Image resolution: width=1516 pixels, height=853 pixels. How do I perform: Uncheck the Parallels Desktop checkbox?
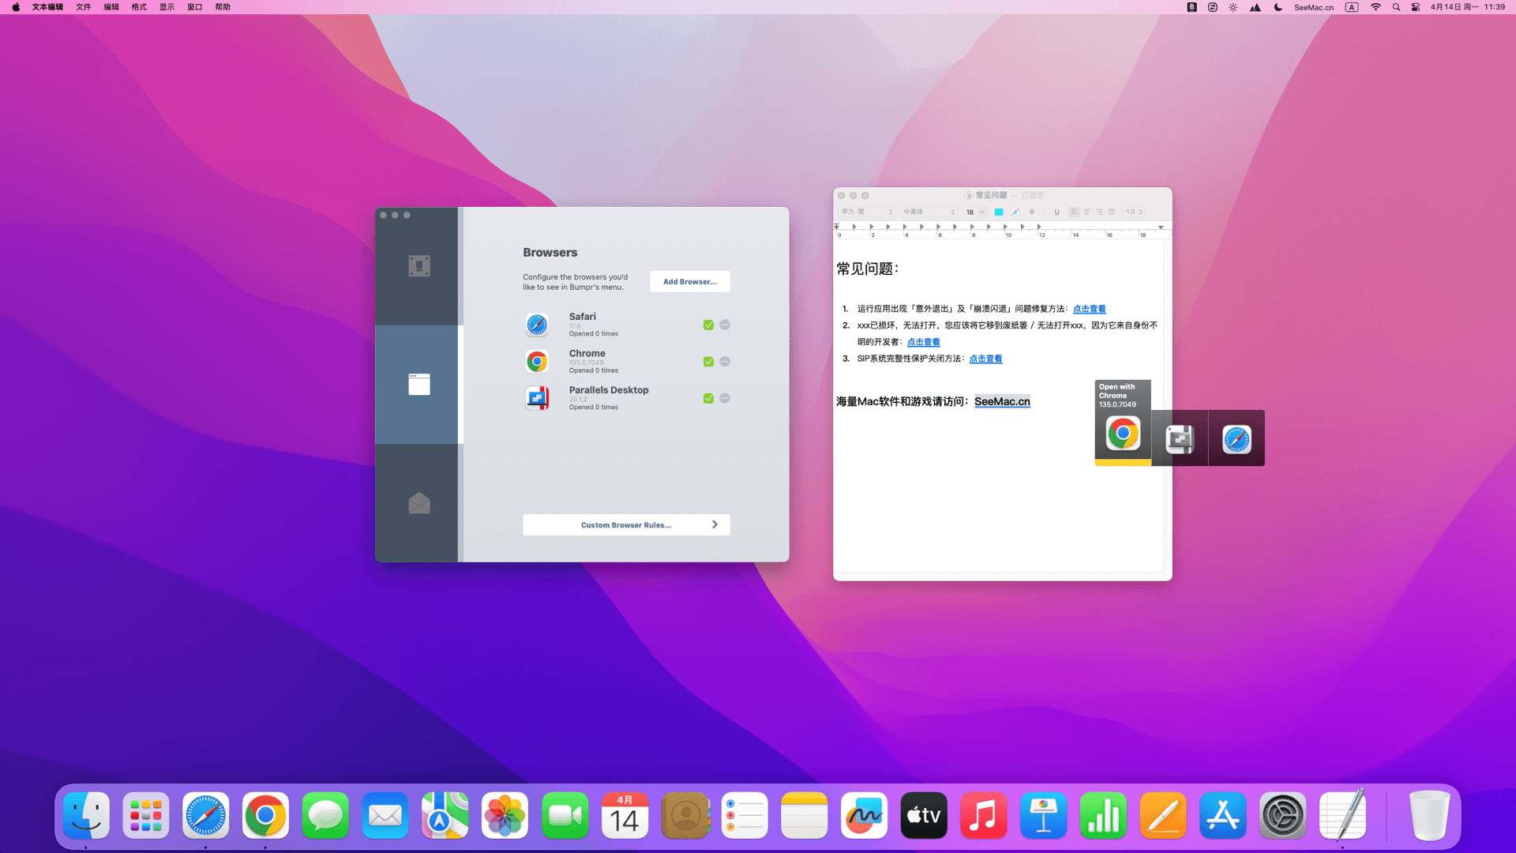coord(708,398)
